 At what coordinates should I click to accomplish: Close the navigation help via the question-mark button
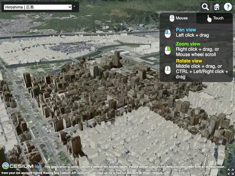(x=228, y=7)
